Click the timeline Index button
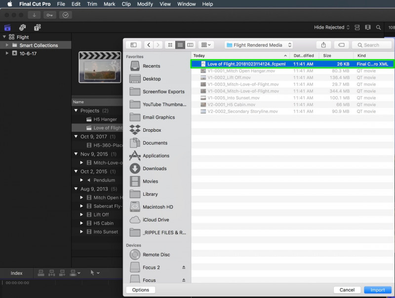Screen dimensions: 395x298 tap(16, 273)
